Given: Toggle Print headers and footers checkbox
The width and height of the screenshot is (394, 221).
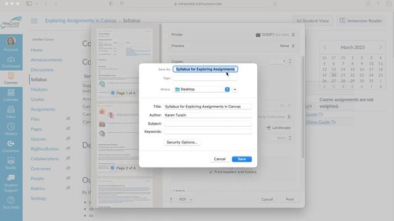Looking at the screenshot, I should tap(211, 172).
